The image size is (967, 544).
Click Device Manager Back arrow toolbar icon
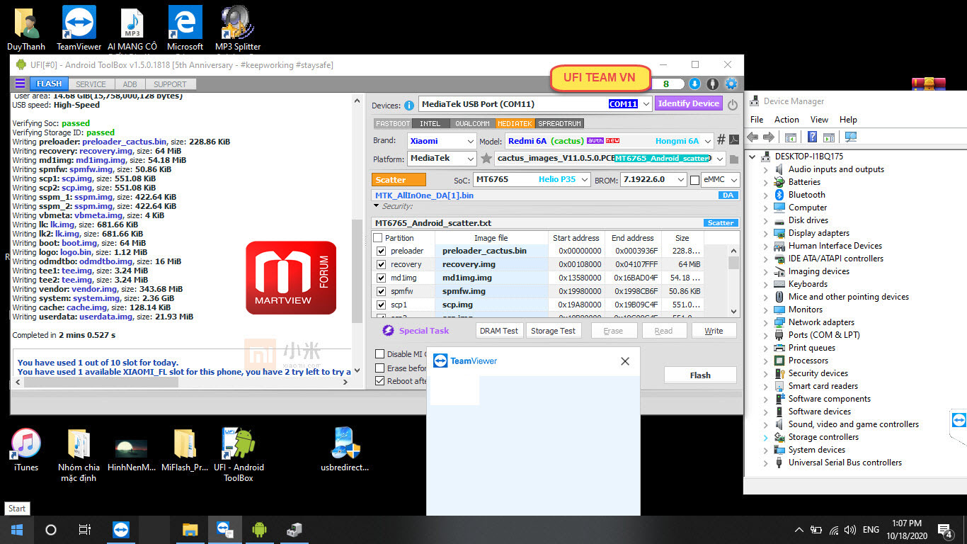coord(753,137)
